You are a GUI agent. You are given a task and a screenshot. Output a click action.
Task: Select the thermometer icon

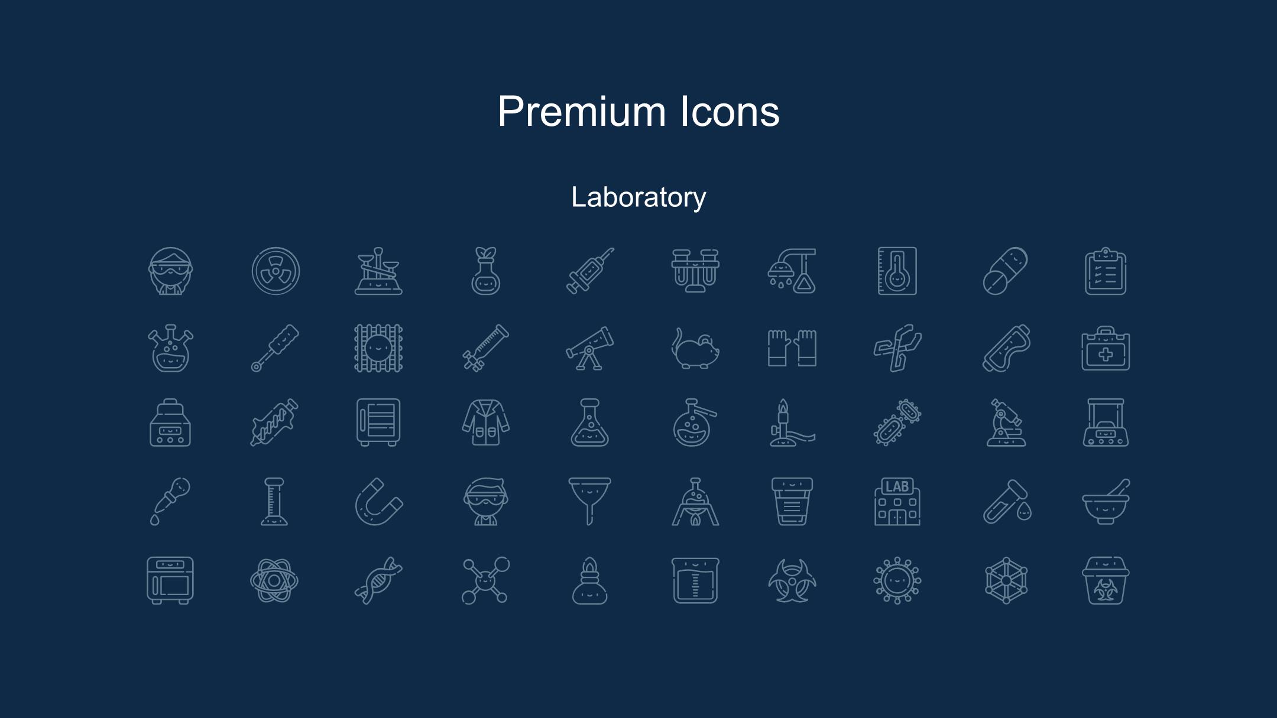pyautogui.click(x=897, y=271)
